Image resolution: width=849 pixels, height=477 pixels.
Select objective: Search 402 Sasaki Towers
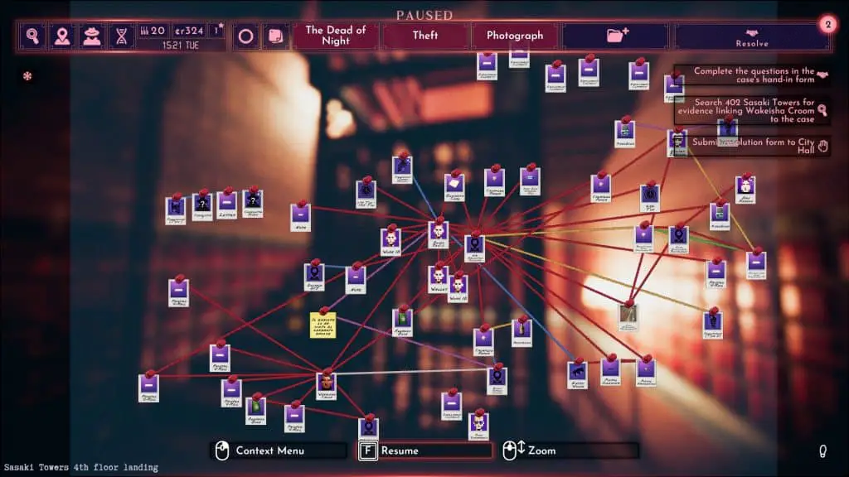coord(753,110)
